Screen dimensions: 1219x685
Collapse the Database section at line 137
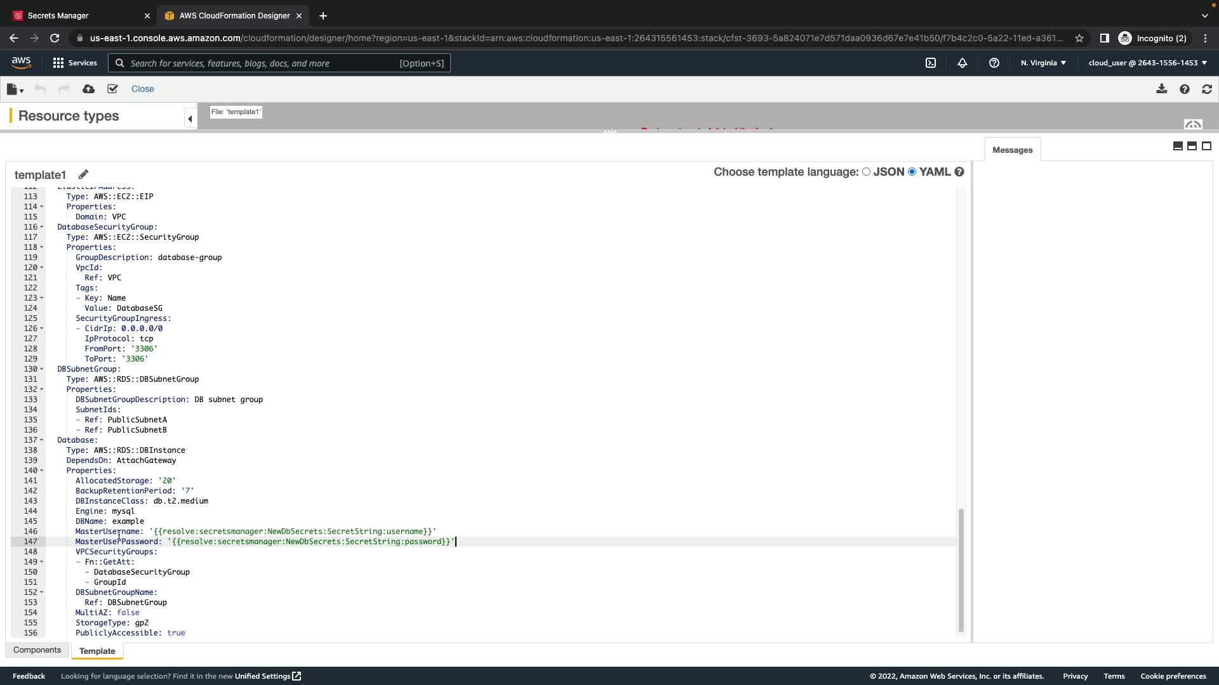[42, 440]
